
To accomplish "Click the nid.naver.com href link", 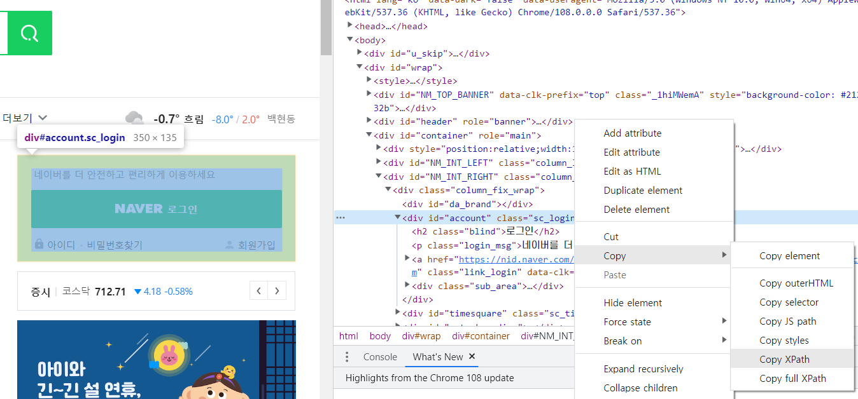I will (516, 259).
